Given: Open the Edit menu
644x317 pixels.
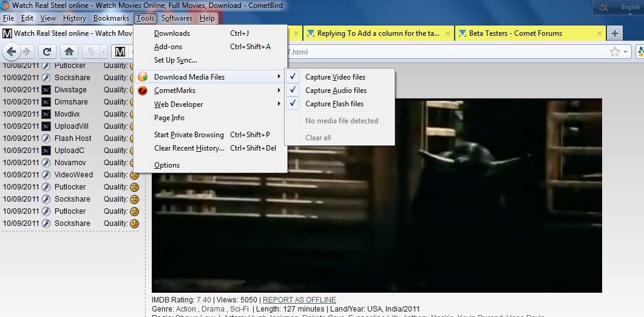Looking at the screenshot, I should click(27, 18).
